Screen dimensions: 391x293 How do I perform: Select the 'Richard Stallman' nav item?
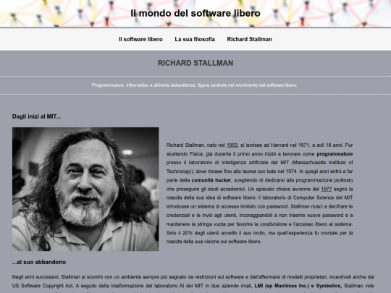pyautogui.click(x=249, y=39)
